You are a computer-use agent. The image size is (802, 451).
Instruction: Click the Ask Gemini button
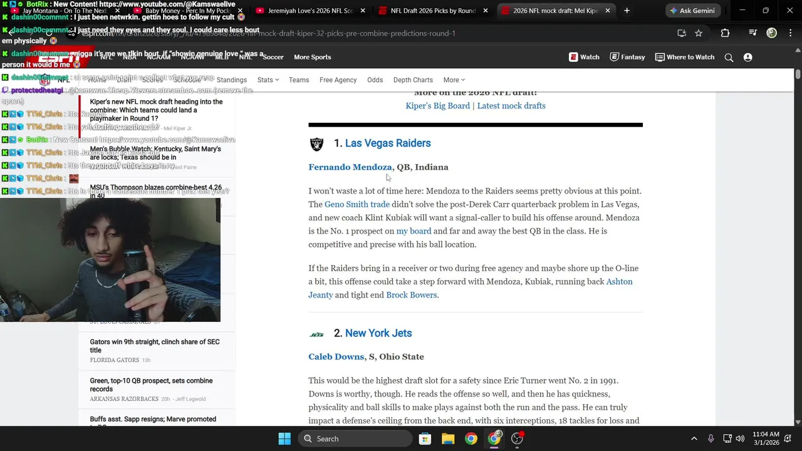coord(692,11)
